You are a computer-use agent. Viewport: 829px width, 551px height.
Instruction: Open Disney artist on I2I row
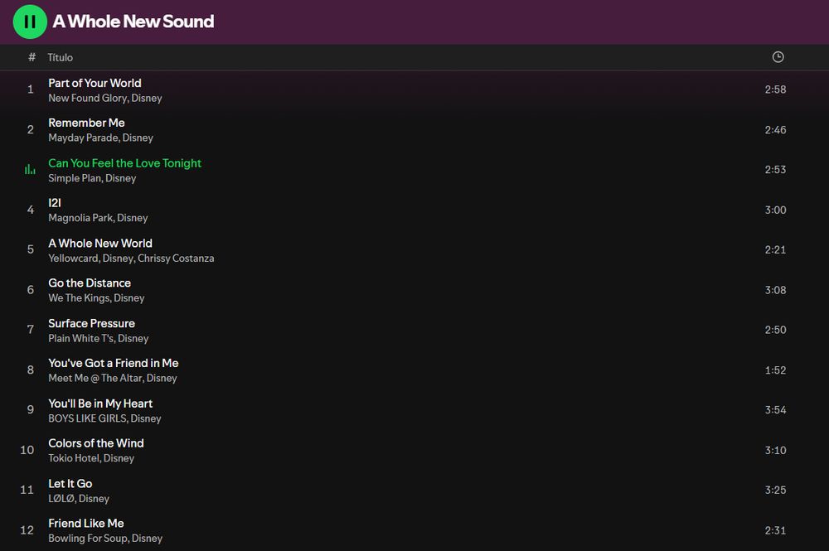coord(132,218)
